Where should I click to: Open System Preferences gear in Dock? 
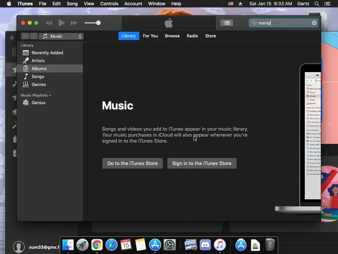tap(170, 245)
